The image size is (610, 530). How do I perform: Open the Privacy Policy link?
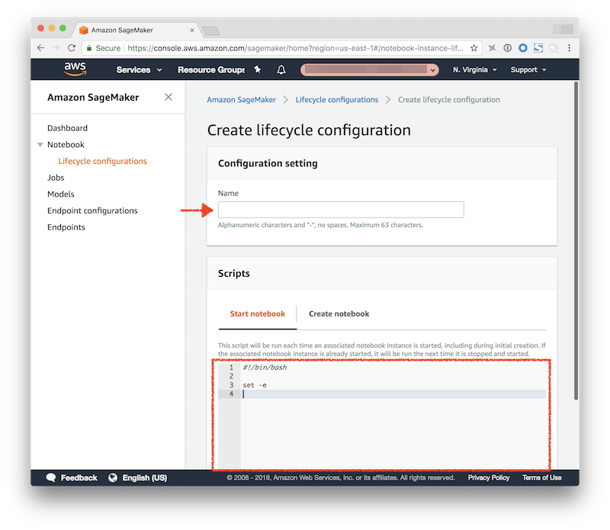(x=489, y=477)
